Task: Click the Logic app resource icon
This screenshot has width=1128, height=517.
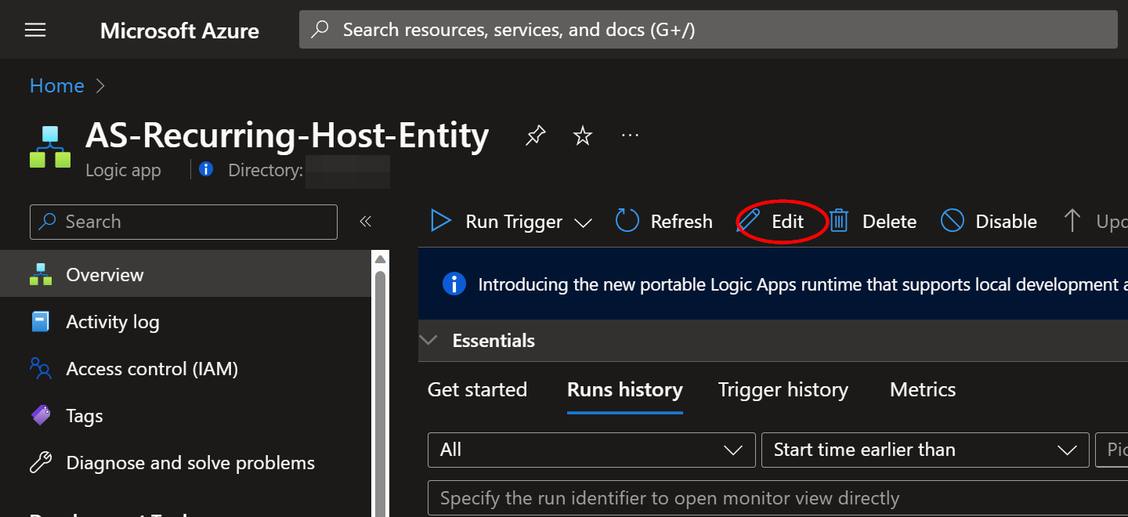Action: [x=50, y=146]
